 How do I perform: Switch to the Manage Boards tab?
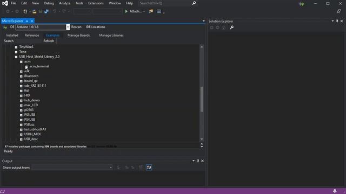click(x=78, y=35)
